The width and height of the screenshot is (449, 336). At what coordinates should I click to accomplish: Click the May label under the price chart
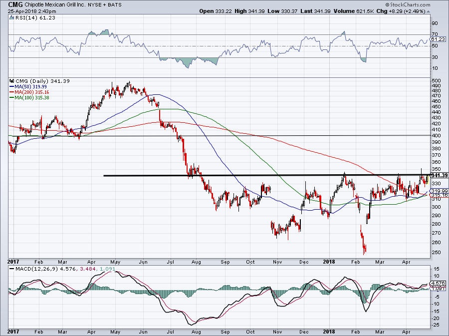click(115, 262)
